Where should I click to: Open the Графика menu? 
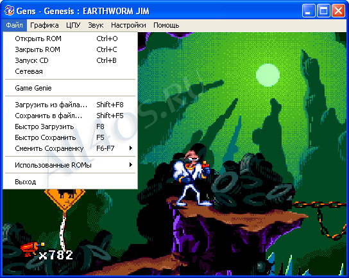click(x=44, y=25)
